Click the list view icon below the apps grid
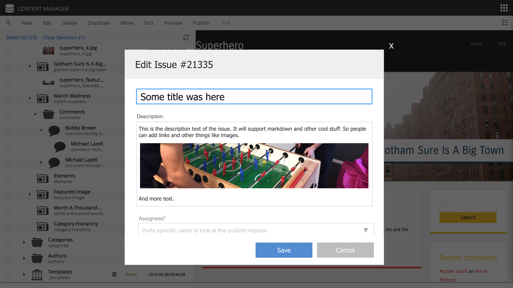The width and height of the screenshot is (513, 288). 506,23
